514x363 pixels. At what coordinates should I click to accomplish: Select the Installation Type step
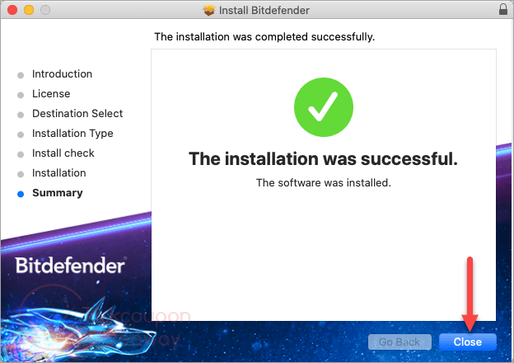[x=72, y=134]
